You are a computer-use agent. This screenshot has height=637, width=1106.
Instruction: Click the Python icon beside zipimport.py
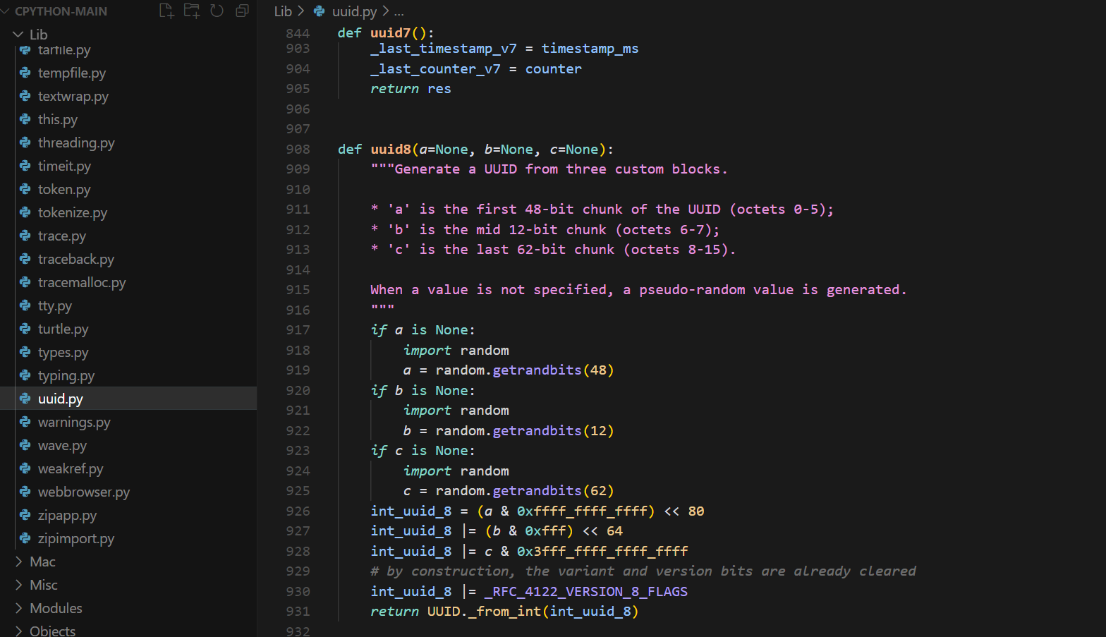tap(25, 538)
